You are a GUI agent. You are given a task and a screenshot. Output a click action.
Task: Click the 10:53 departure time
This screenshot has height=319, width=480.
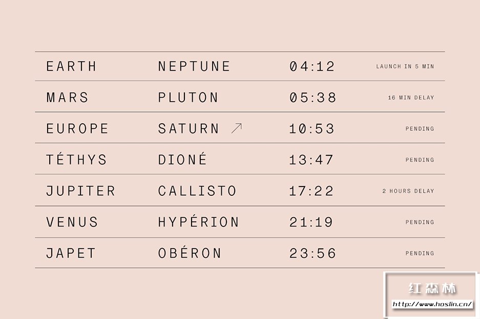(312, 129)
